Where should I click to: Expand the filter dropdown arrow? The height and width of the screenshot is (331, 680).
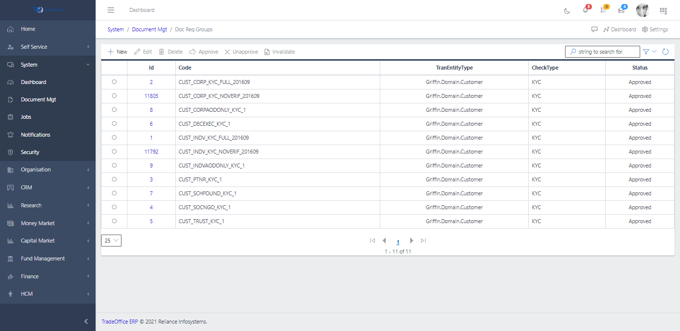[654, 52]
